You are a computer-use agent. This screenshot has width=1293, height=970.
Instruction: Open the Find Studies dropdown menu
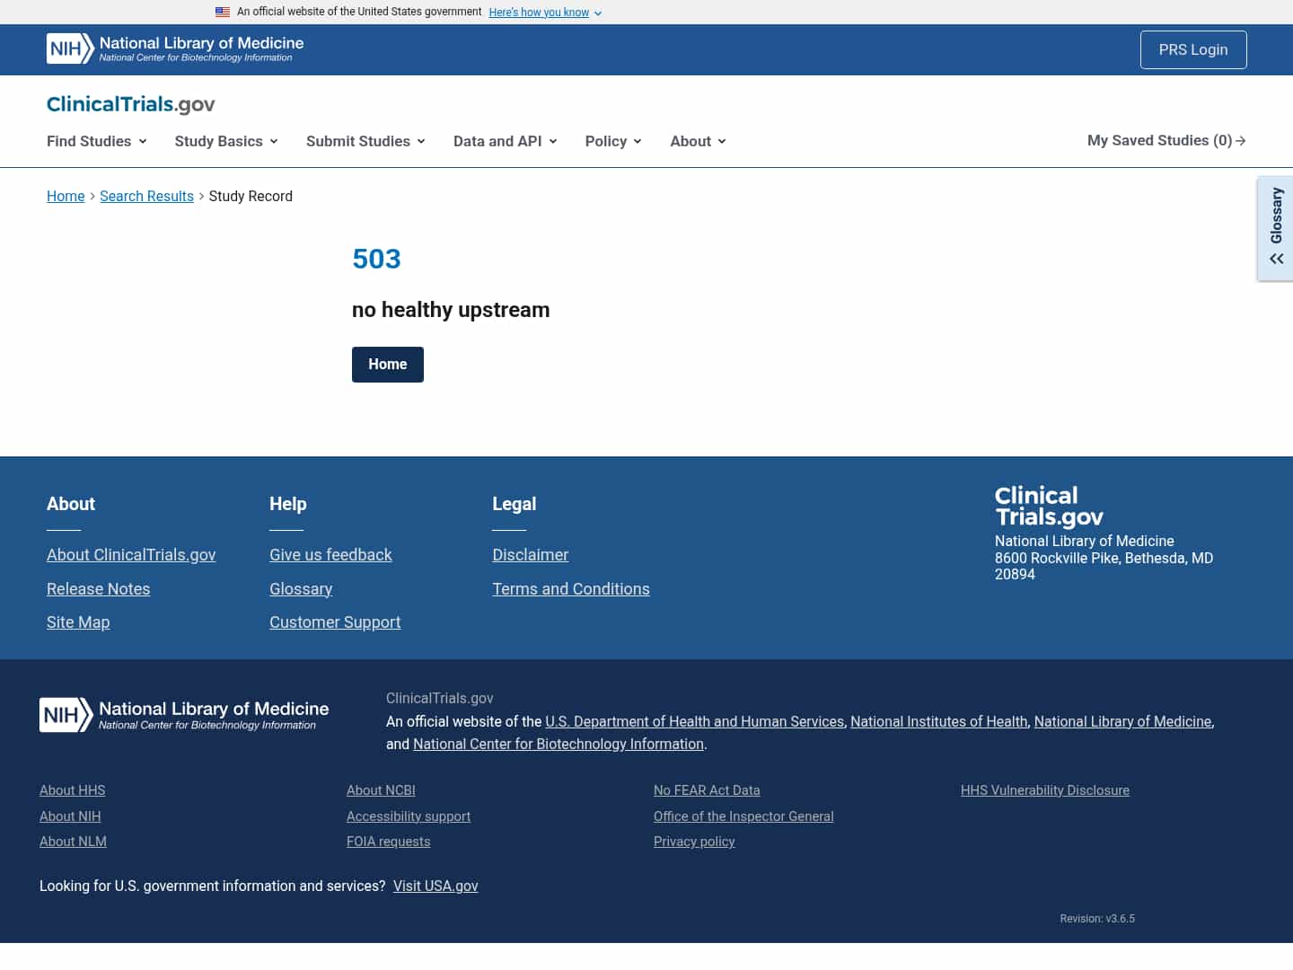97,141
